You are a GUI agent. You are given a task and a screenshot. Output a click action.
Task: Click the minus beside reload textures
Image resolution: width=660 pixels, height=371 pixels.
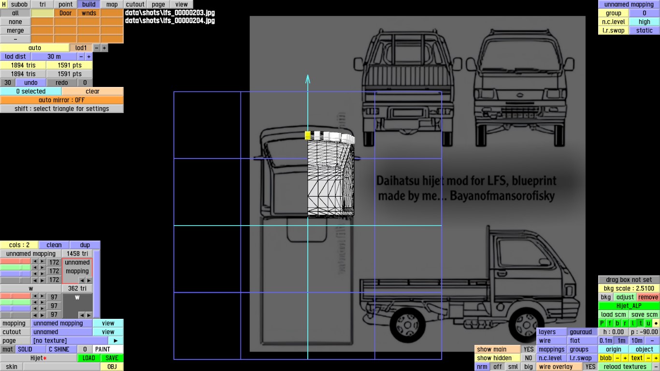tap(656, 367)
